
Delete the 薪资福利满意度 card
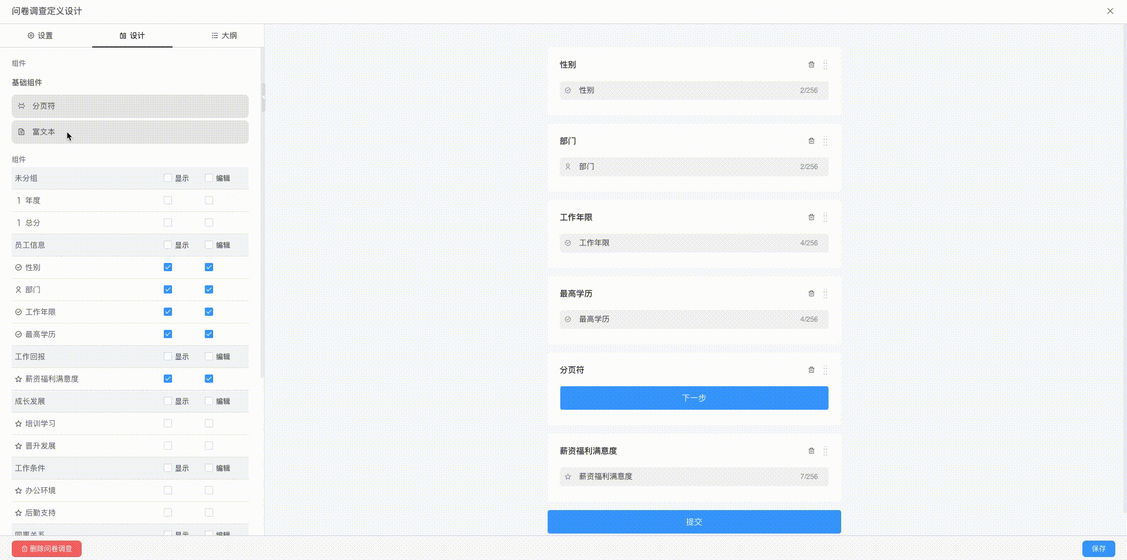coord(811,451)
